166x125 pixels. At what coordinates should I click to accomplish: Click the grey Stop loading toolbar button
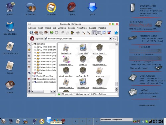pos(56,33)
